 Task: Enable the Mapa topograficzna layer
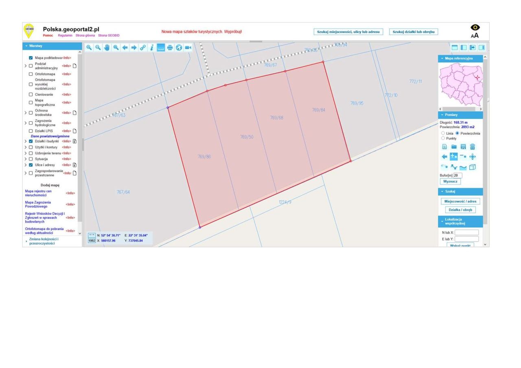31,103
